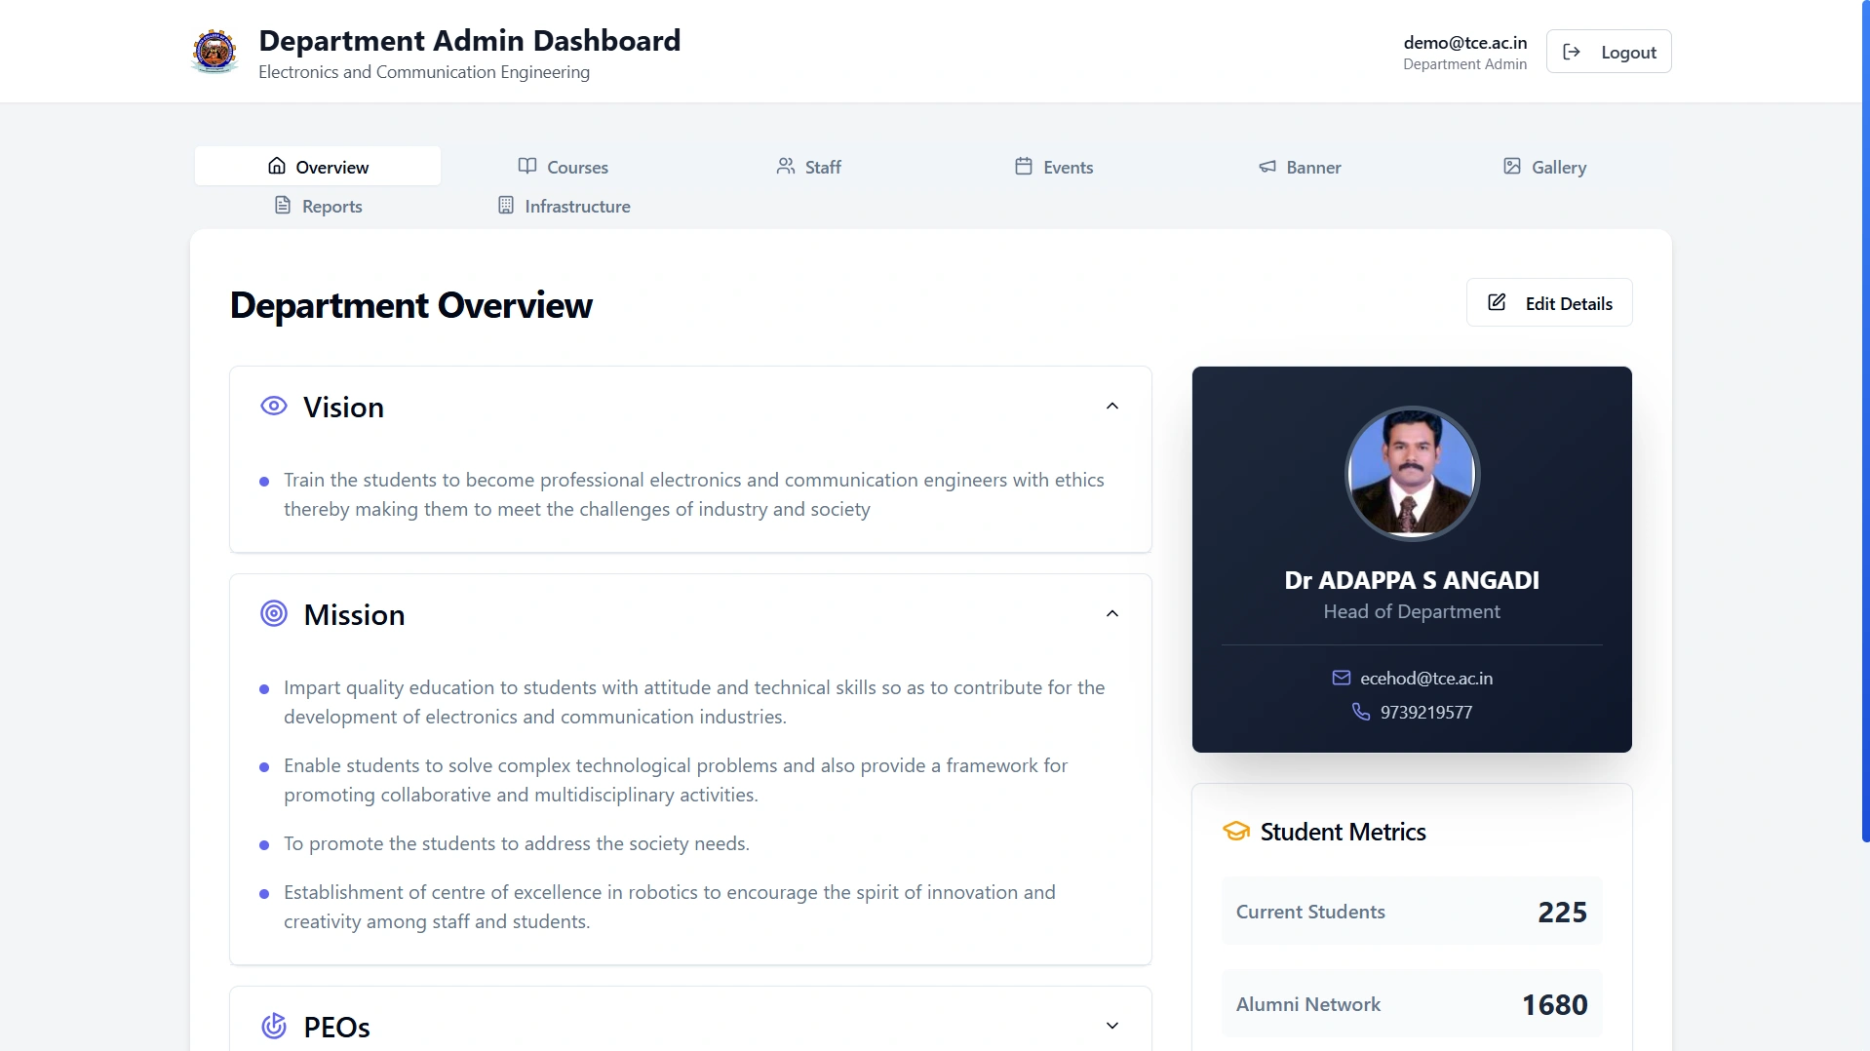Click the graduation cap Student Metrics icon
This screenshot has width=1870, height=1051.
[x=1236, y=832]
